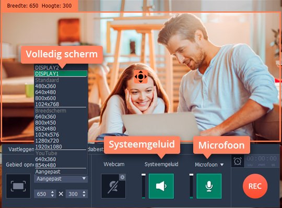Viewport: 282px width, 208px height.
Task: Toggle the Microfoon recording button
Action: coord(209,186)
